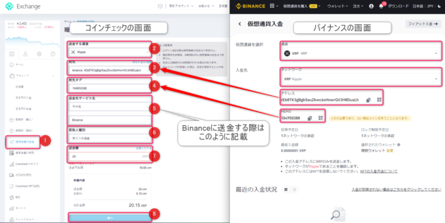
Task: Click ダウンロード in Binance header
Action: click(398, 6)
